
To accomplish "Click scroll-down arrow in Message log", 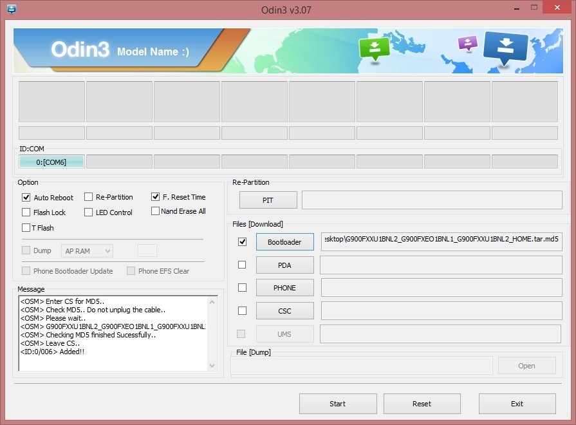I will coord(212,366).
